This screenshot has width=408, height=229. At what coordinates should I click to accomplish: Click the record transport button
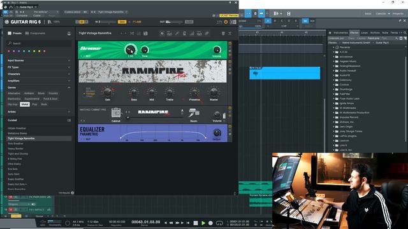(210, 223)
